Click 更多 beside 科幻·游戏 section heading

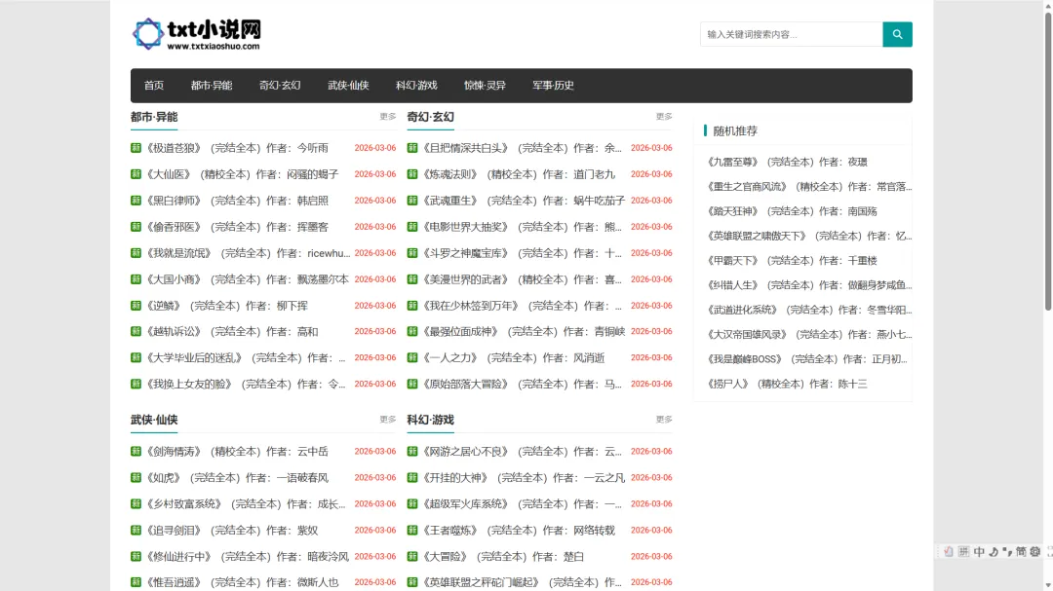pyautogui.click(x=664, y=420)
